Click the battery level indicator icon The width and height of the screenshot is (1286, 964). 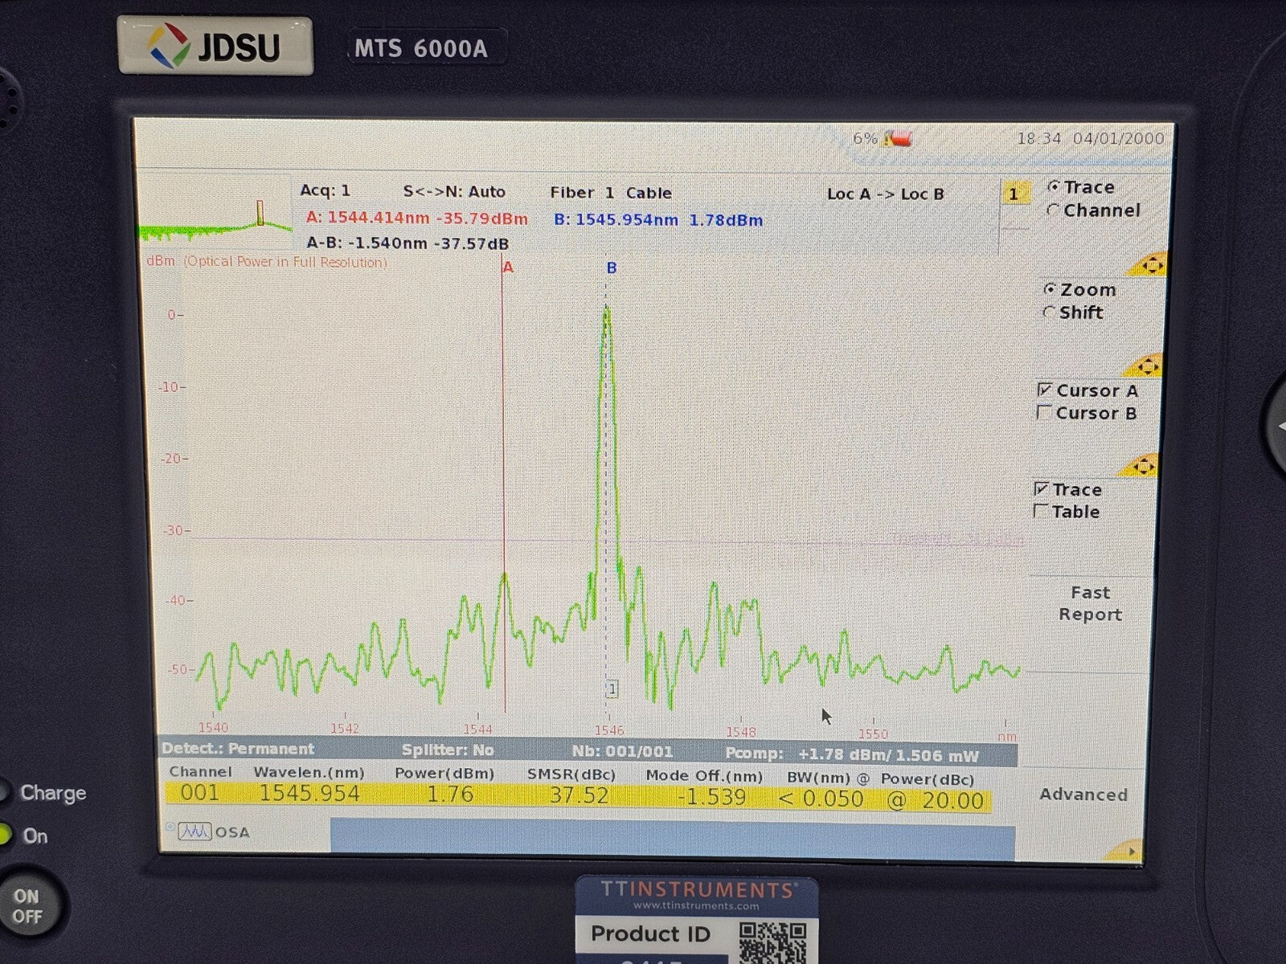click(899, 139)
